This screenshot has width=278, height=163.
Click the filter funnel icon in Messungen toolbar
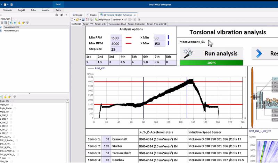pyautogui.click(x=27, y=23)
